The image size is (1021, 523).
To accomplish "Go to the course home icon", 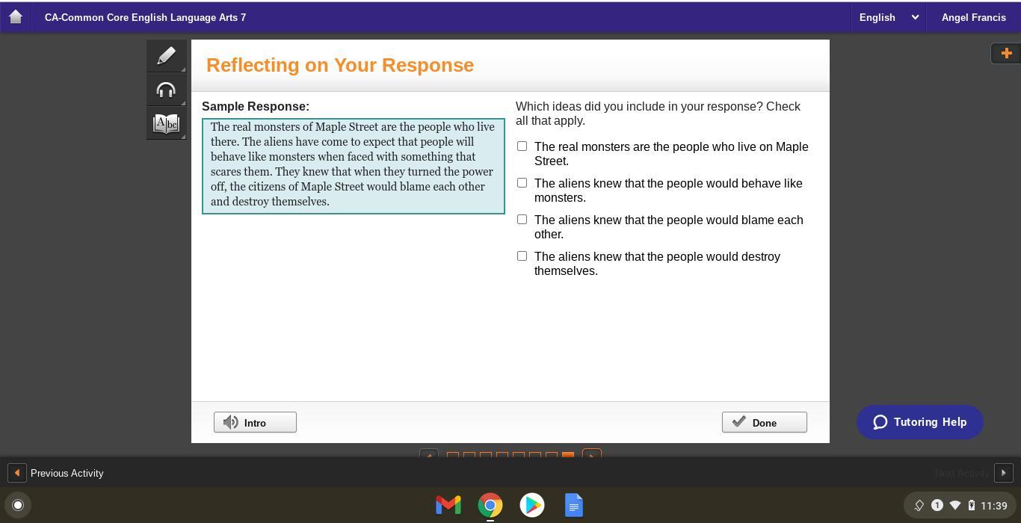I will pyautogui.click(x=15, y=16).
